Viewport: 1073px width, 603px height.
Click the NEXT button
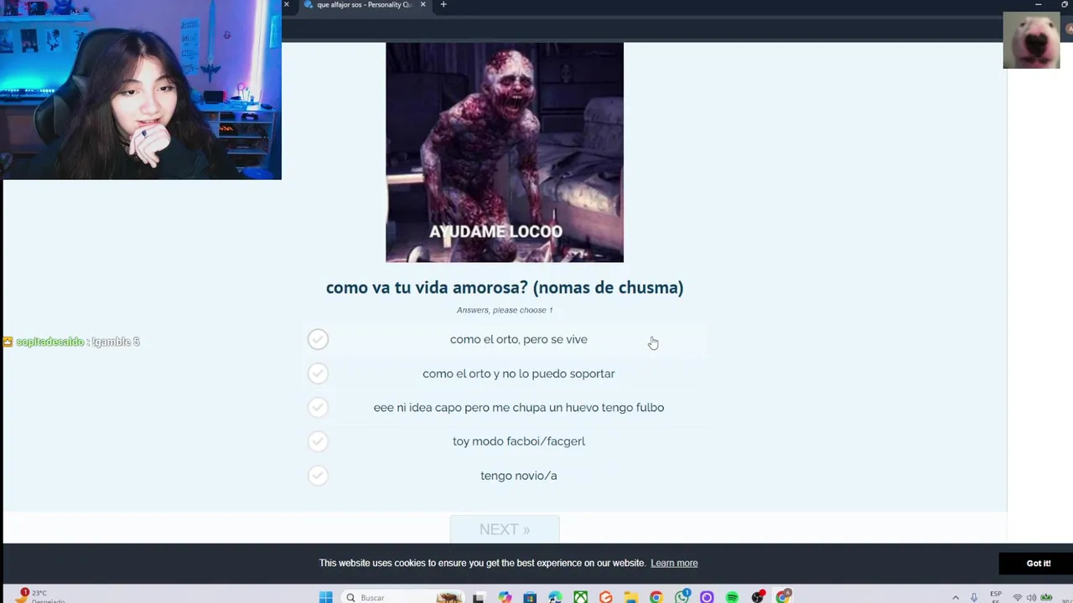pyautogui.click(x=505, y=529)
